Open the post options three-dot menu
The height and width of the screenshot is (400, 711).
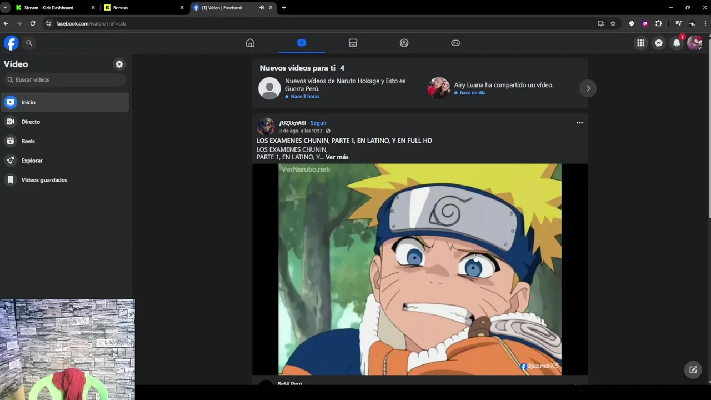[x=579, y=123]
